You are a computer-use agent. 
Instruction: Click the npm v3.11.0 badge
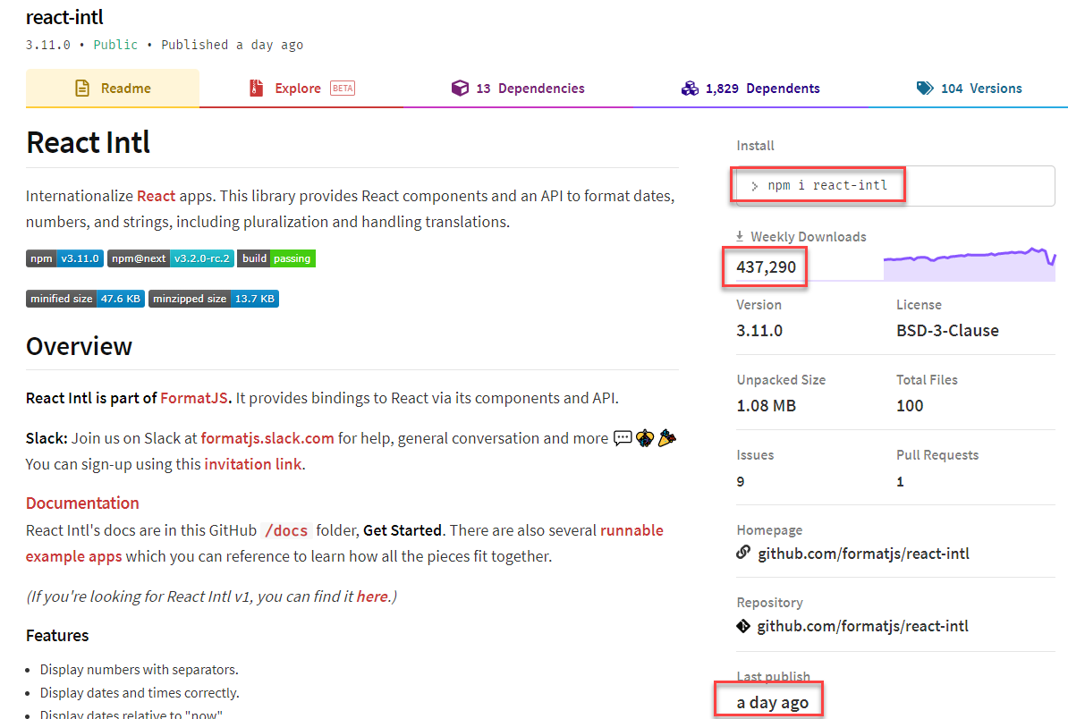click(64, 258)
